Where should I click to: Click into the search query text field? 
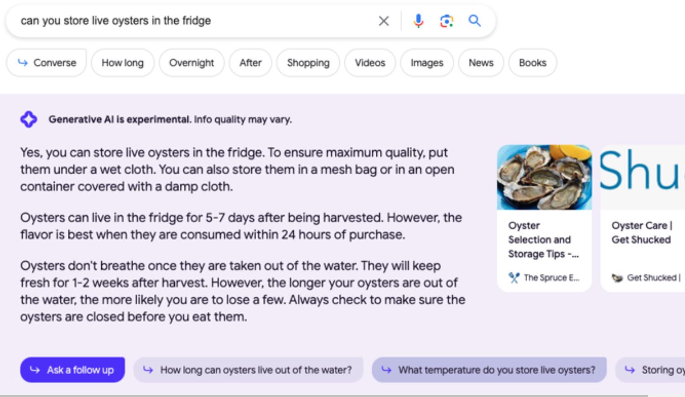pos(192,21)
